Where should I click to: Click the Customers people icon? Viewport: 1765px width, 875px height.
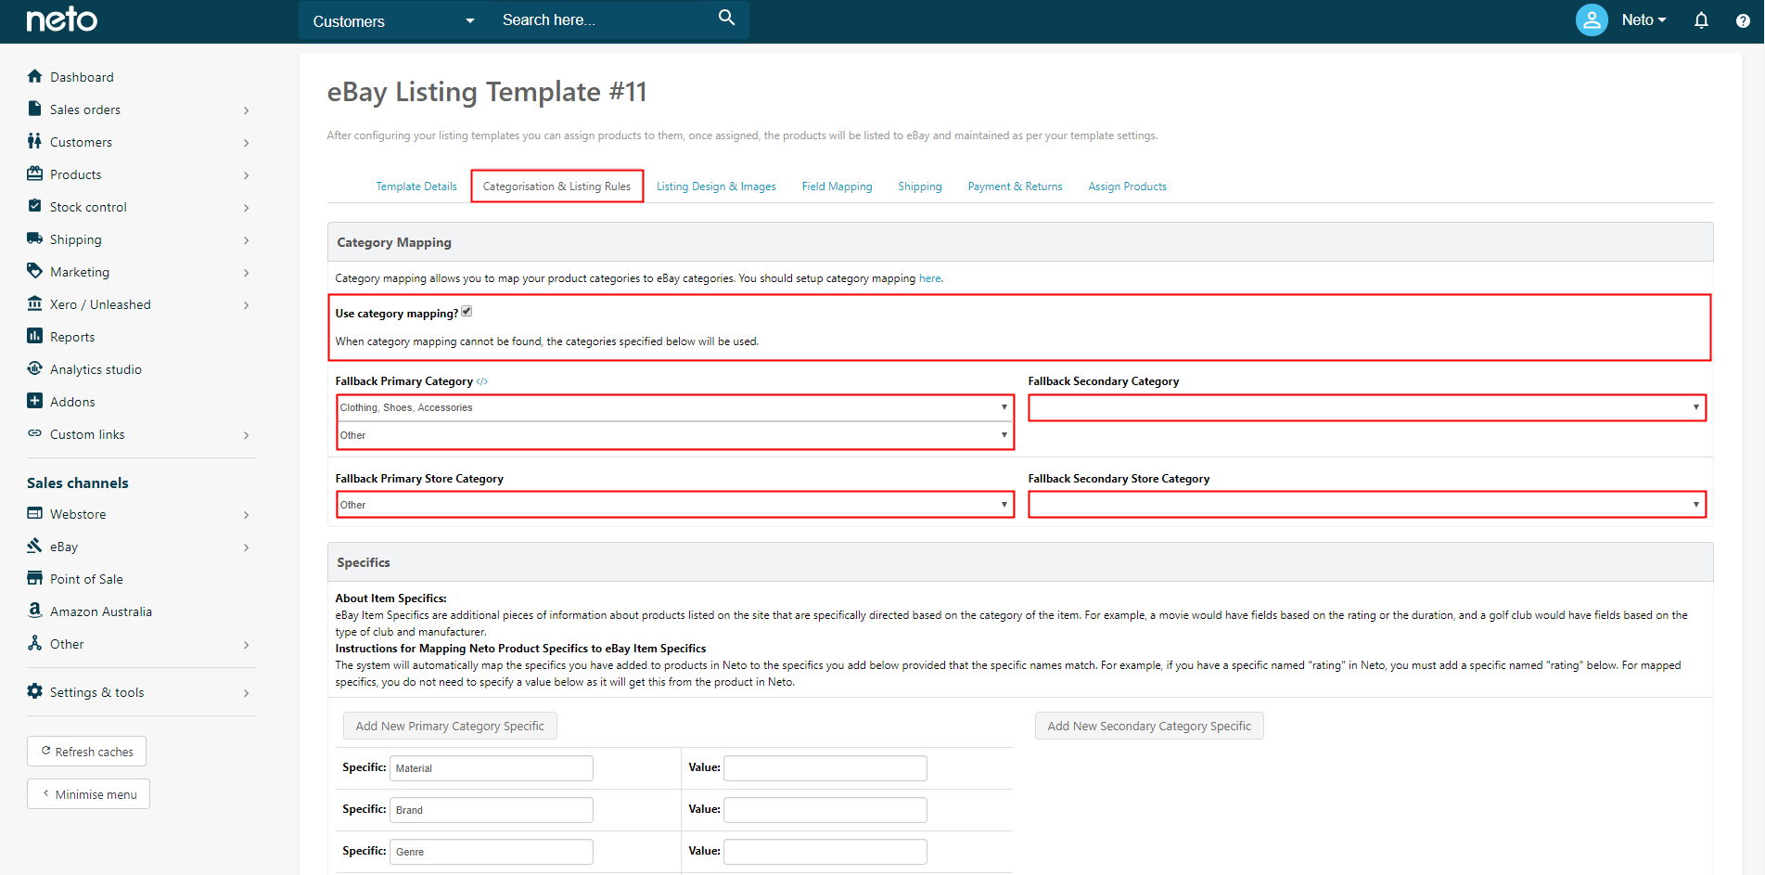pos(35,141)
